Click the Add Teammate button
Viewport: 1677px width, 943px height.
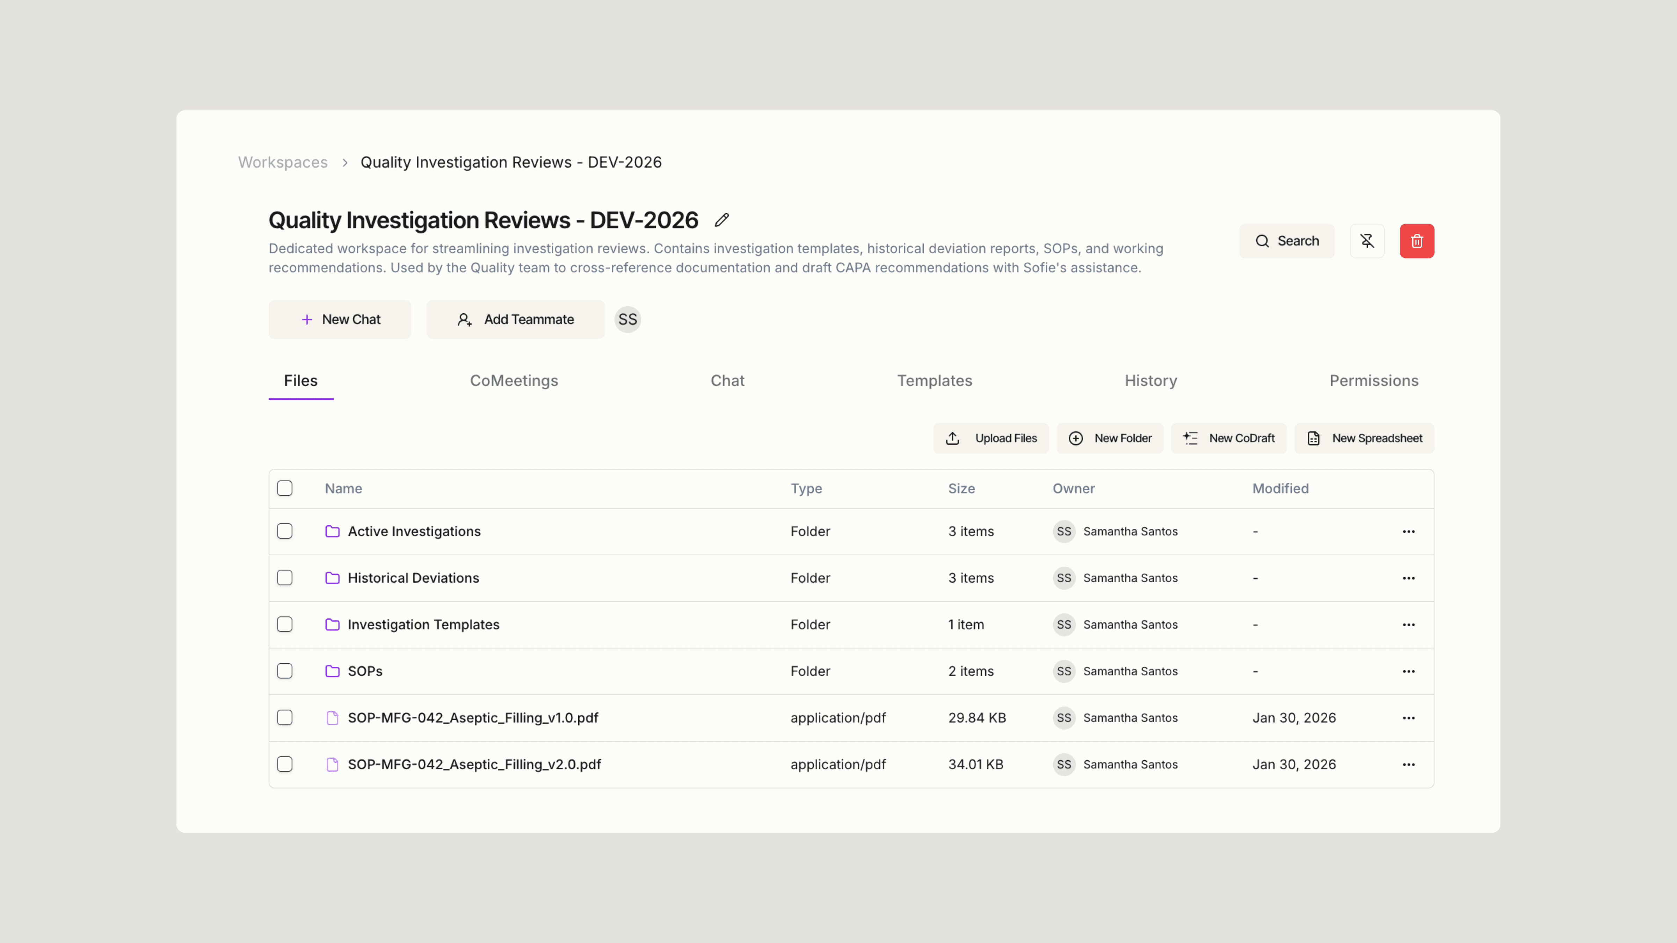(515, 320)
